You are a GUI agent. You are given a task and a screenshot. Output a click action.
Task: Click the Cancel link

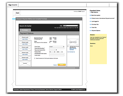point(55,65)
